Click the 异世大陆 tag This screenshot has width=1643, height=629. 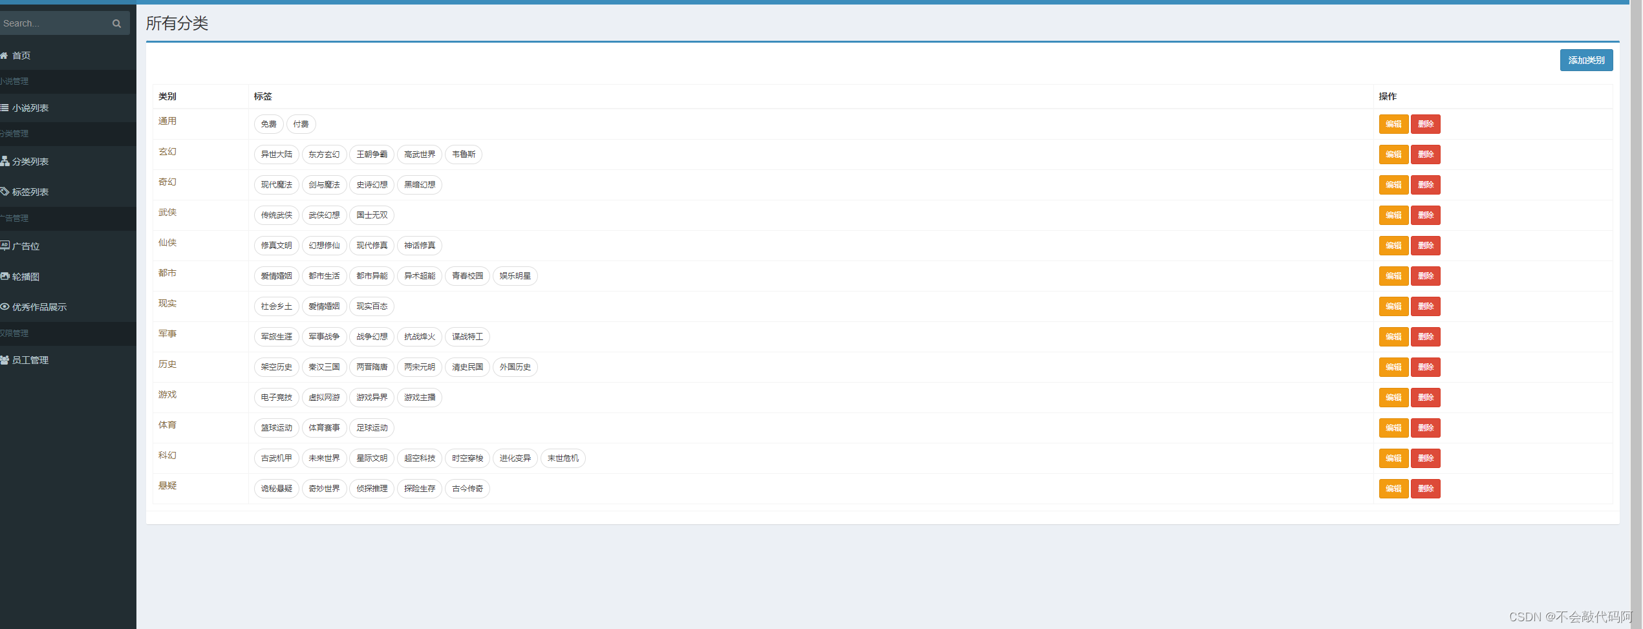coord(276,155)
